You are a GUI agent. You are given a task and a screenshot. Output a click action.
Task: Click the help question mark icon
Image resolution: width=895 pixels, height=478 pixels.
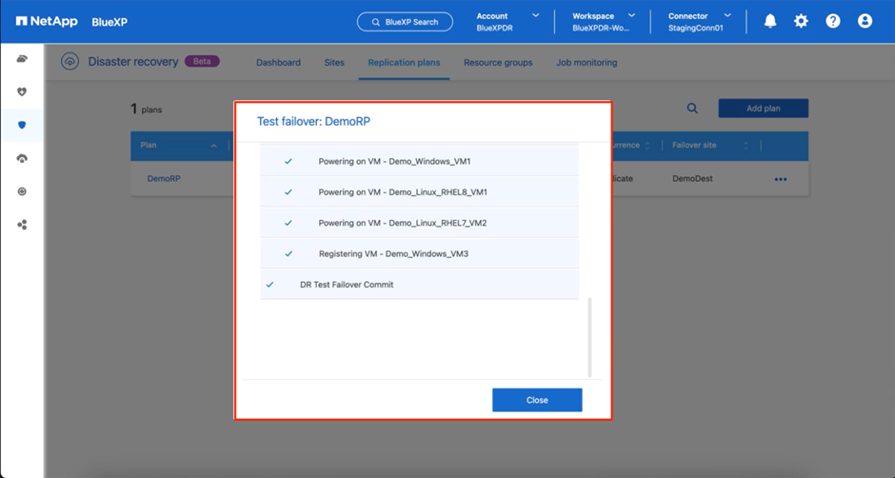pyautogui.click(x=833, y=21)
